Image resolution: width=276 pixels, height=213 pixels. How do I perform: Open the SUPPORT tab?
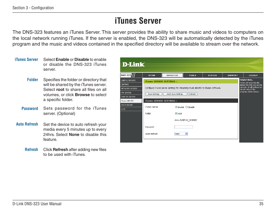233,75
